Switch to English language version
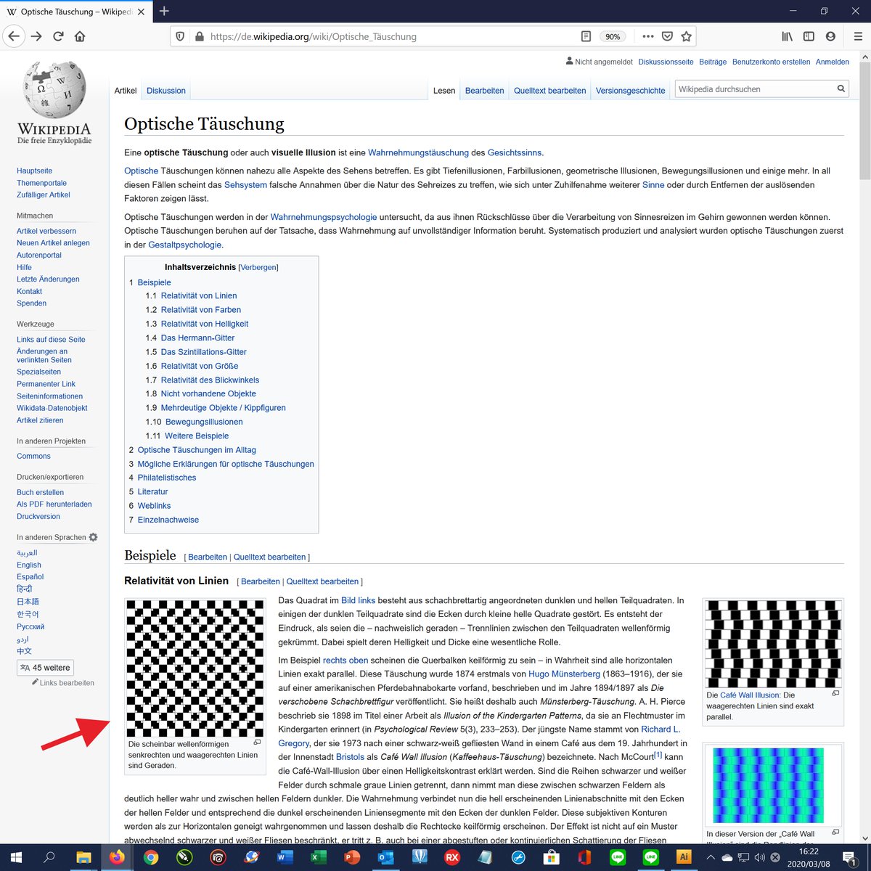 point(29,565)
